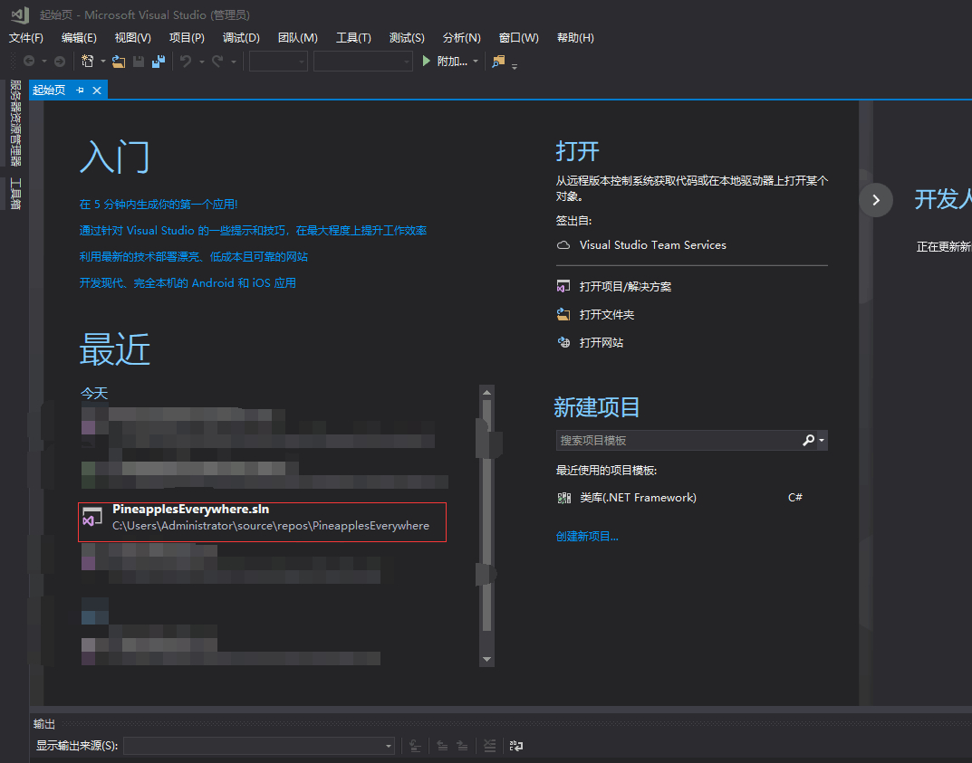Open the 服务器资源管理器 side tab
The width and height of the screenshot is (972, 763).
pos(15,122)
